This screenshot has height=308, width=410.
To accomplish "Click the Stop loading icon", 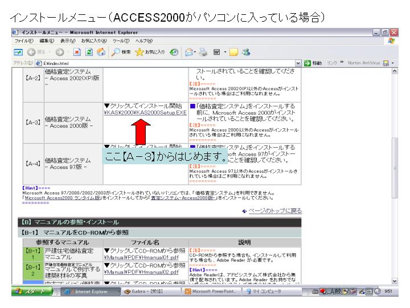I will point(77,52).
